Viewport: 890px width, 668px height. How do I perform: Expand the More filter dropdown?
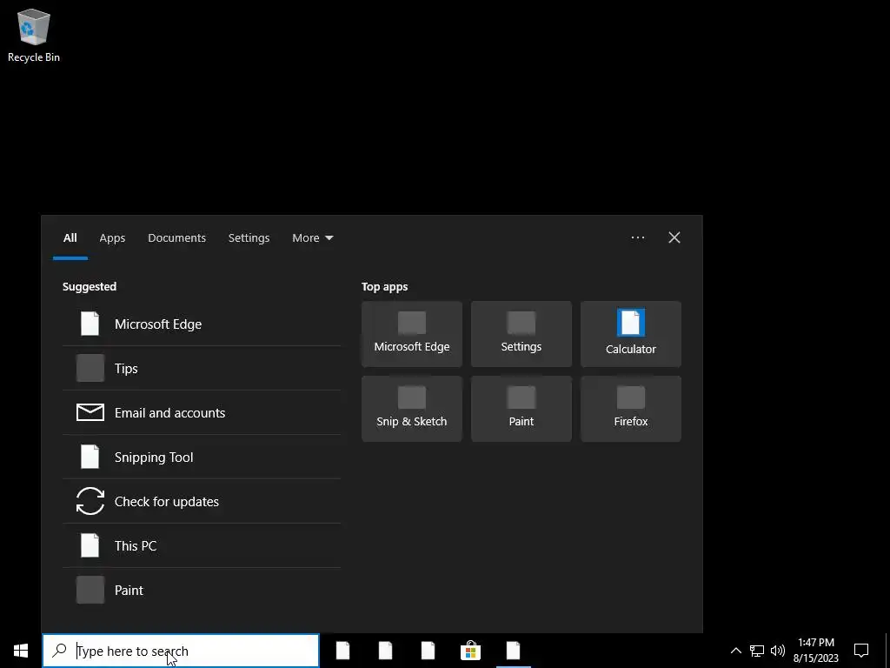point(312,238)
